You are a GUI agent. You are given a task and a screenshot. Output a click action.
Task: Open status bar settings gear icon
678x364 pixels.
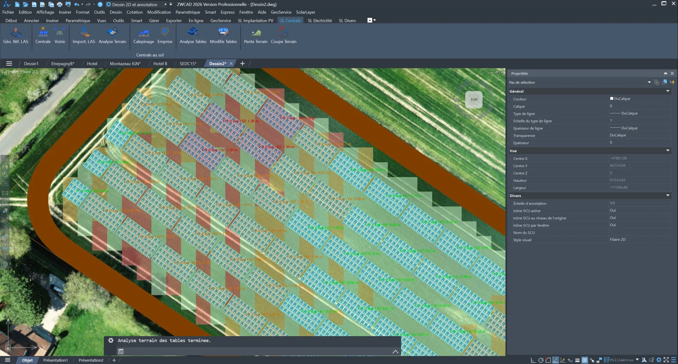[x=659, y=360]
